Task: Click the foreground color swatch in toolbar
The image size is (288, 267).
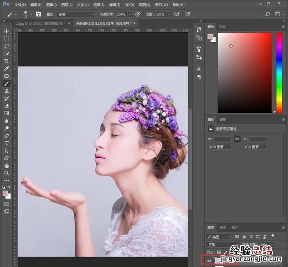Action: (x=5, y=193)
